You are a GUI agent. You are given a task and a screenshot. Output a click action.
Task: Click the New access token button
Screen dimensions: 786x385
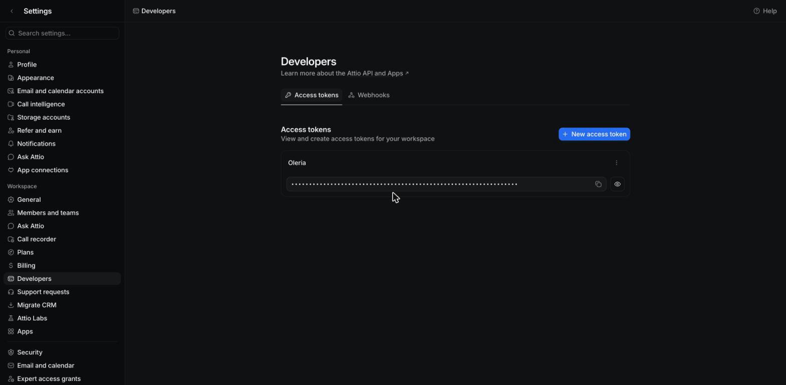click(594, 134)
